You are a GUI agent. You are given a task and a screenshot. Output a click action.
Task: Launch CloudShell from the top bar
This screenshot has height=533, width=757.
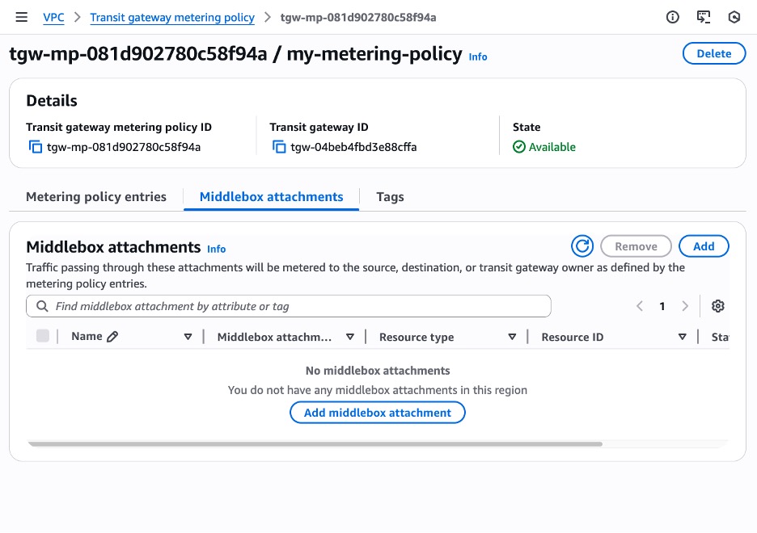[x=703, y=17]
